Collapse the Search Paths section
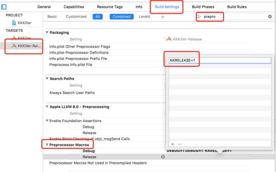This screenshot has height=172, width=276. [47, 78]
